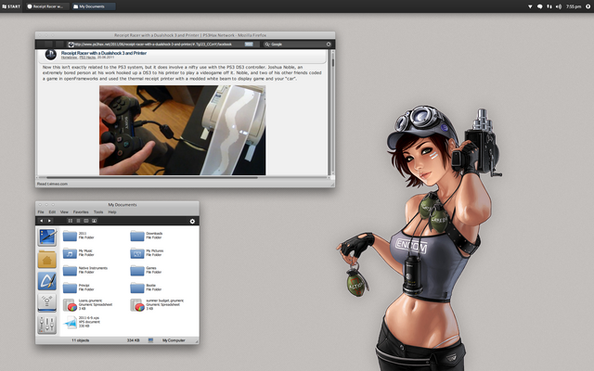
Task: Open File menu in My Documents
Action: coord(41,212)
